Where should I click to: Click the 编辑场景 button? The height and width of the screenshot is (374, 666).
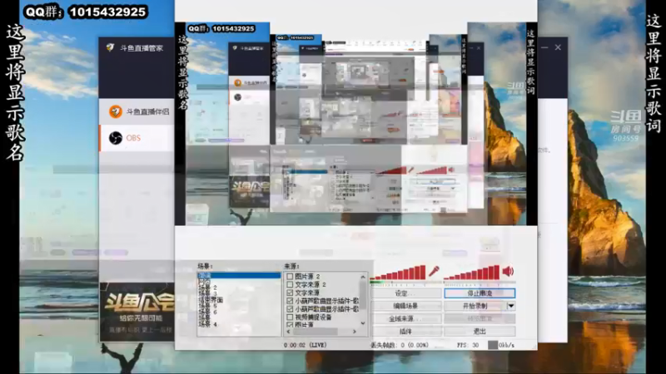click(x=405, y=306)
